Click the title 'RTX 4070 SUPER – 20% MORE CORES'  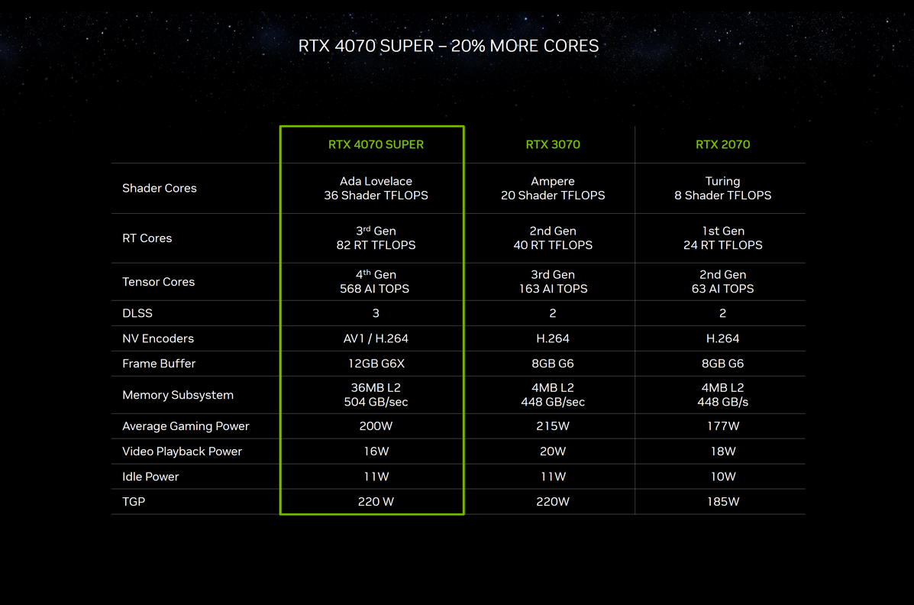[x=448, y=46]
